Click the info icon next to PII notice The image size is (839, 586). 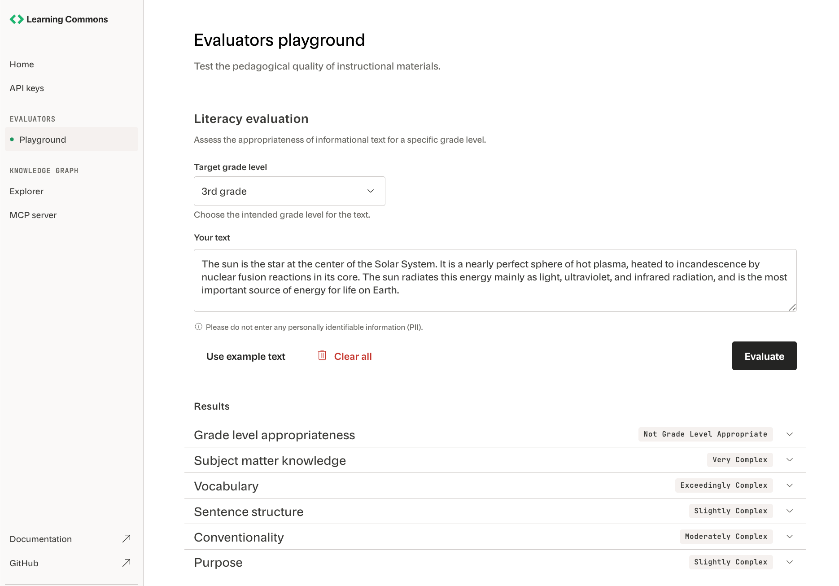[198, 327]
